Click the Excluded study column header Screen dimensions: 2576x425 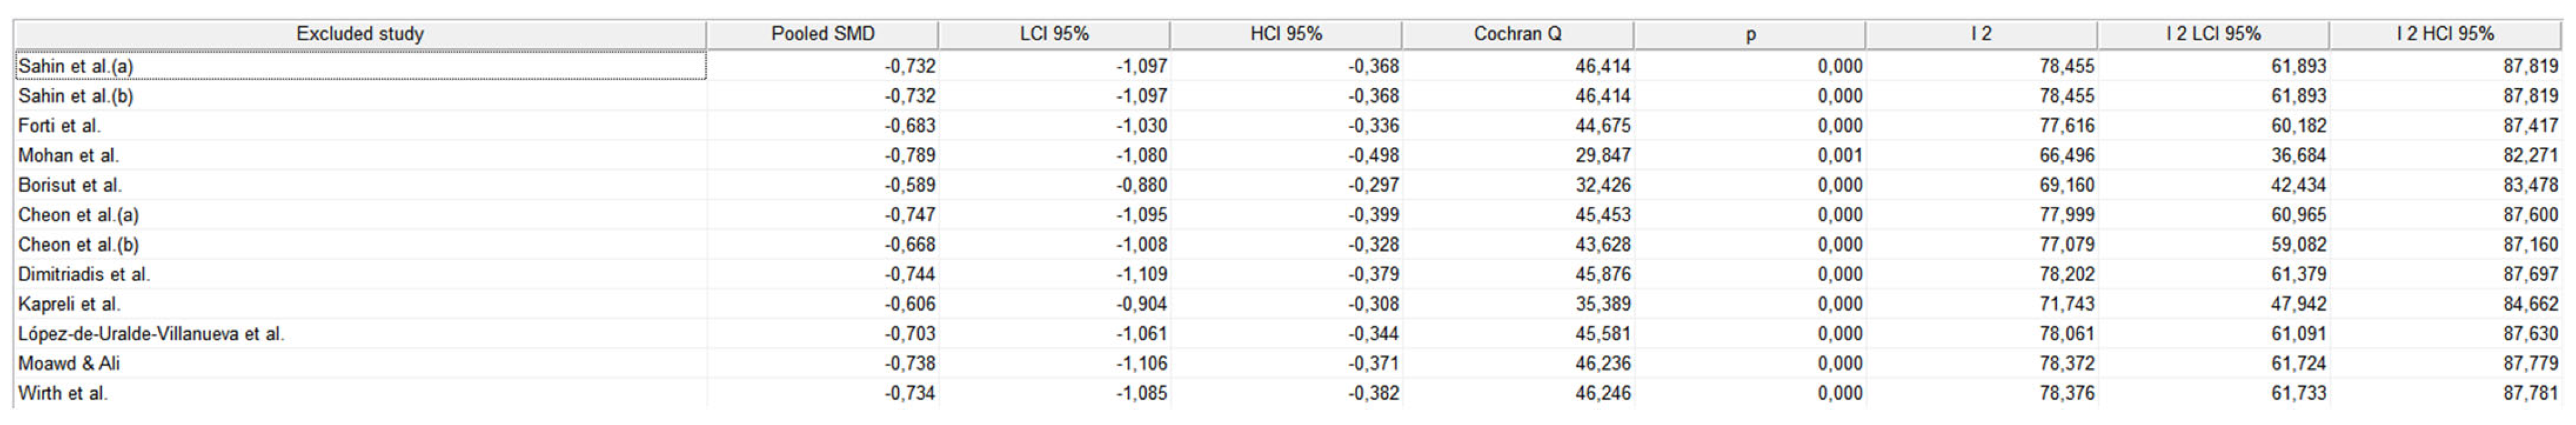(360, 34)
